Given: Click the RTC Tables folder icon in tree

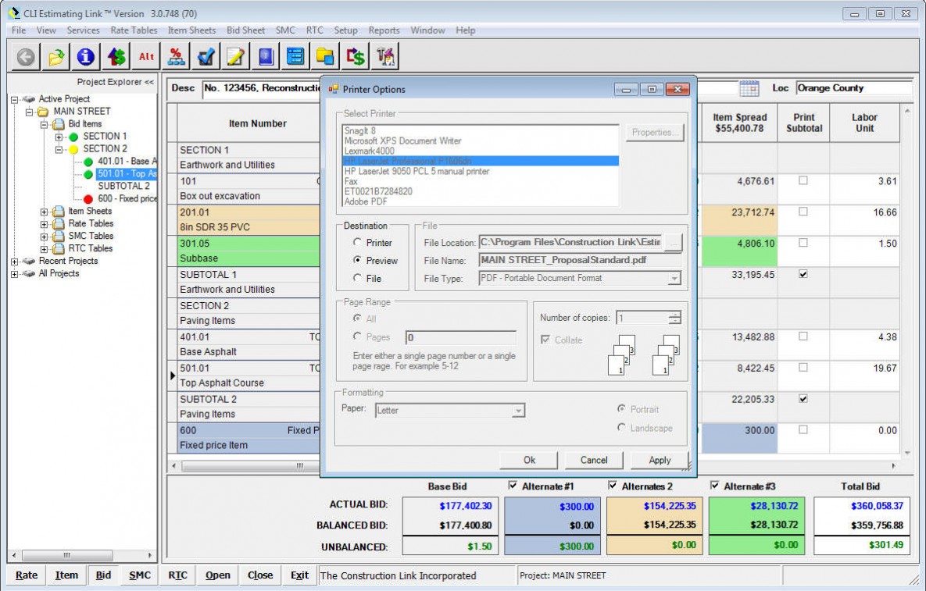Looking at the screenshot, I should point(59,249).
